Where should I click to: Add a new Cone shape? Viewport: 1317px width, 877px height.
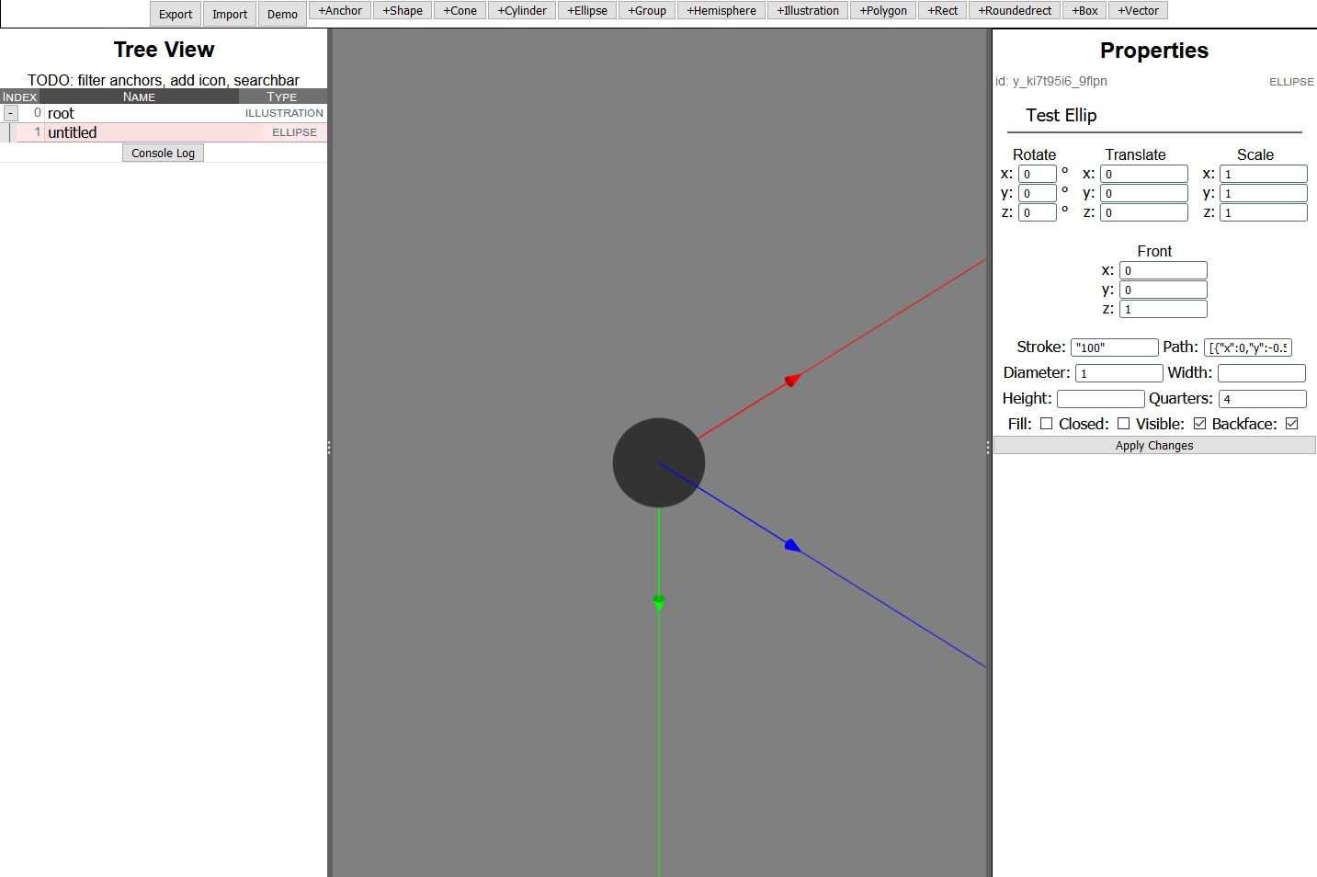pos(460,11)
